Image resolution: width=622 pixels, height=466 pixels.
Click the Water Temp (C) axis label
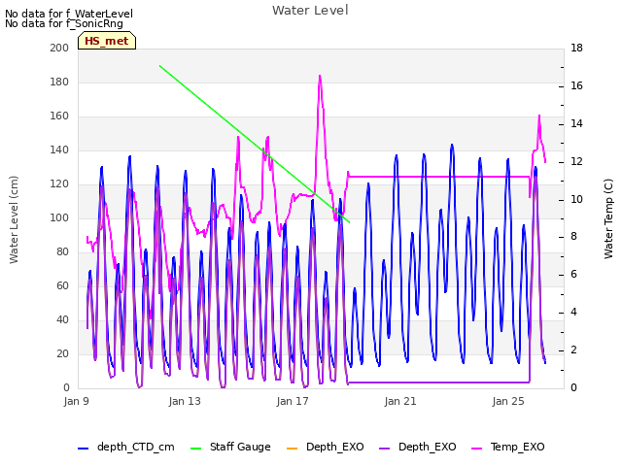(608, 218)
